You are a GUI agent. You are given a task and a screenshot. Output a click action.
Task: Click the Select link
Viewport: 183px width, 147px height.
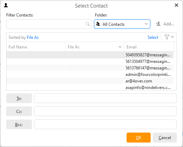tap(153, 37)
